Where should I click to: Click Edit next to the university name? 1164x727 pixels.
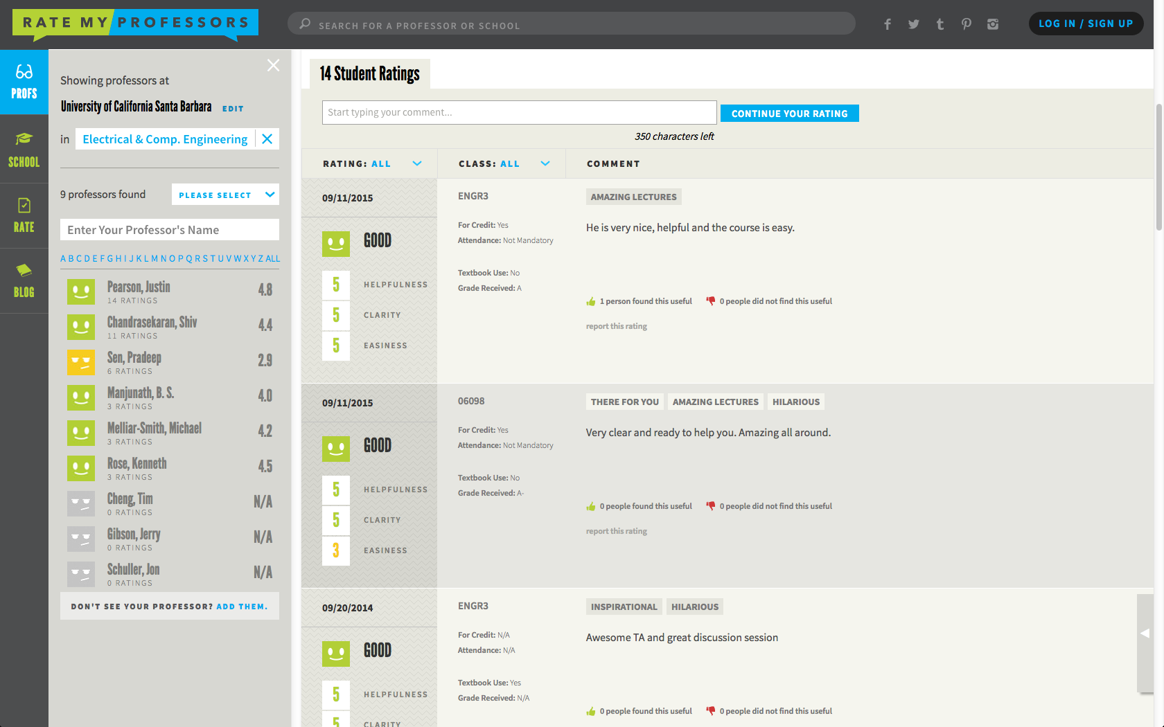pyautogui.click(x=233, y=109)
